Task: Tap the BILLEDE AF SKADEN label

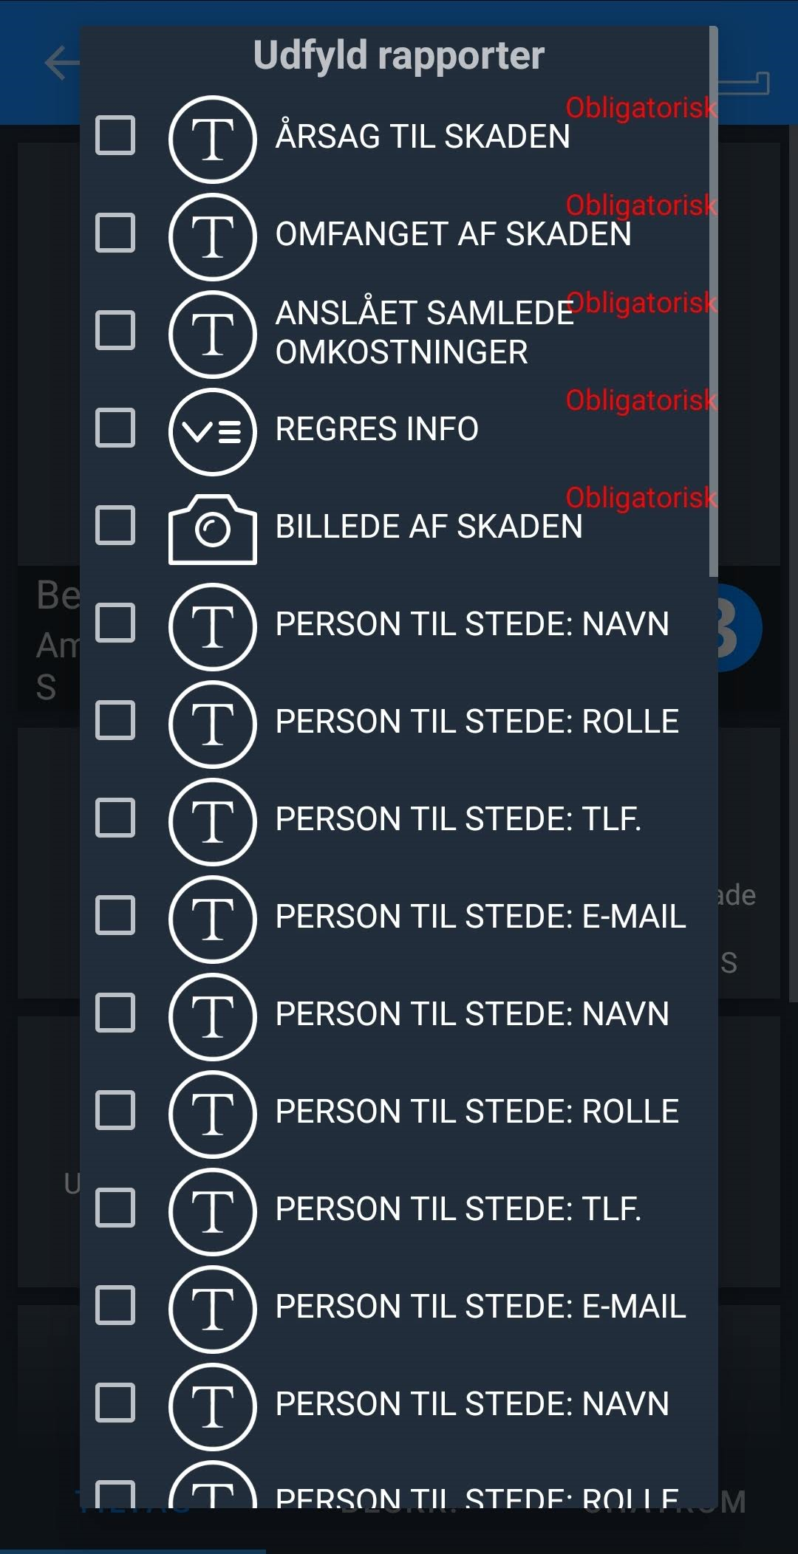Action: 429,527
